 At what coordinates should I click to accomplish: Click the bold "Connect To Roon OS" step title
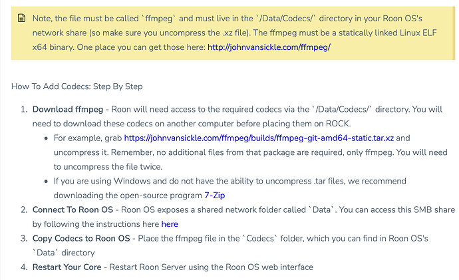pos(73,210)
